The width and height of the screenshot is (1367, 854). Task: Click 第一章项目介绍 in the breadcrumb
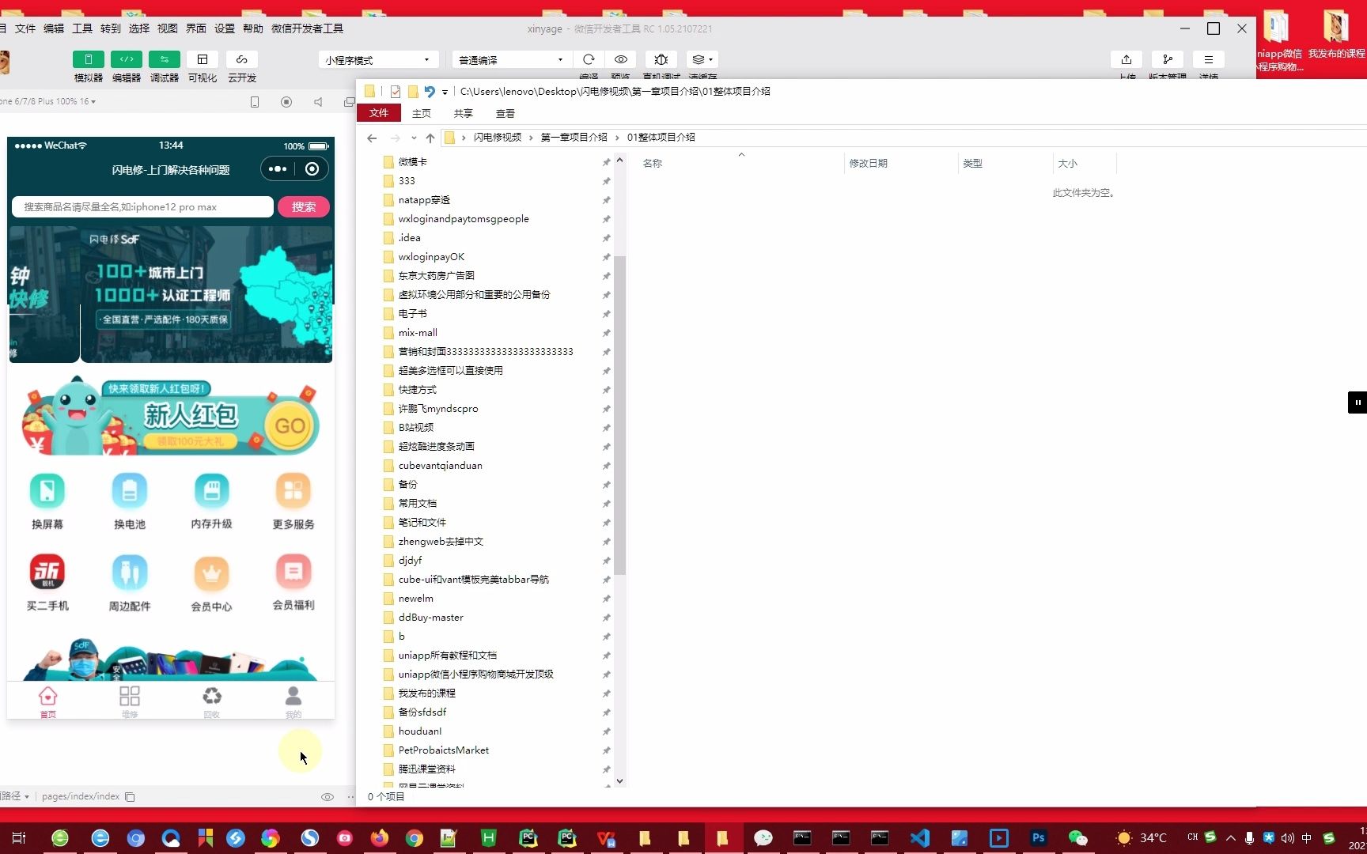pyautogui.click(x=574, y=138)
